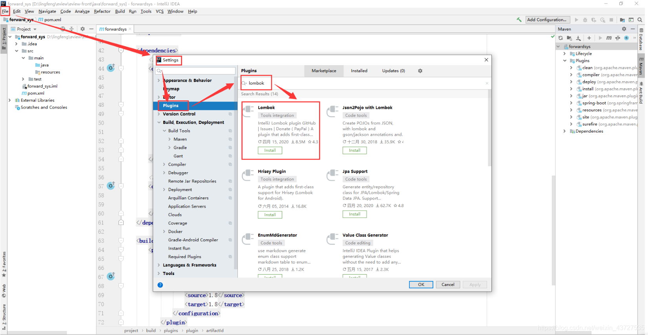Expand Languages & Frameworks settings node
The width and height of the screenshot is (648, 335).
(159, 265)
